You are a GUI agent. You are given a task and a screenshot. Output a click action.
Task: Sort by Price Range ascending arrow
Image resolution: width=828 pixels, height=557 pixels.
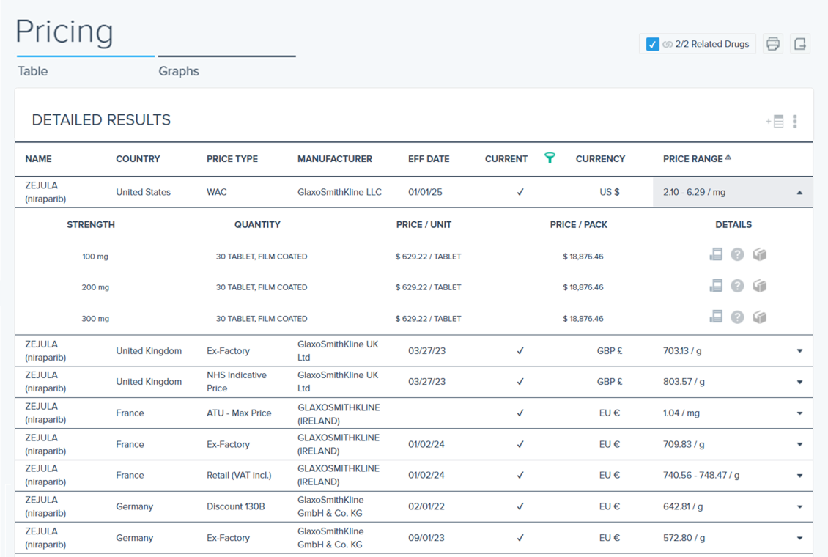click(x=728, y=157)
